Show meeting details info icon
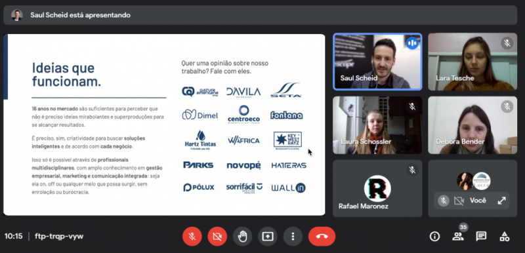 [x=434, y=237]
